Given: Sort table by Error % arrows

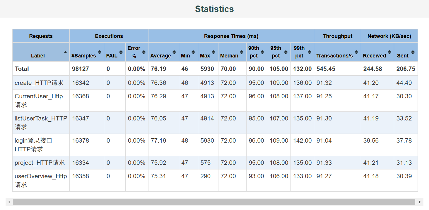Looking at the screenshot, I should coord(144,52).
